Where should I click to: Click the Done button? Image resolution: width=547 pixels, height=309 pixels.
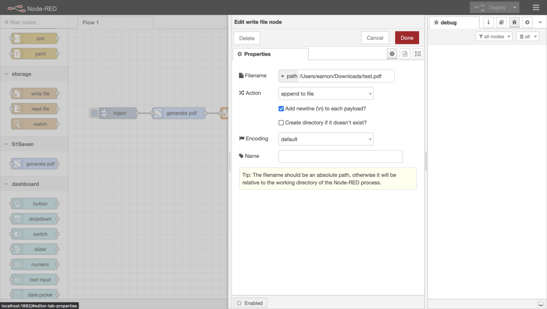[x=407, y=38]
